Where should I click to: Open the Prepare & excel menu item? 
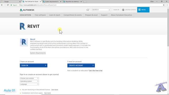pos(91,15)
